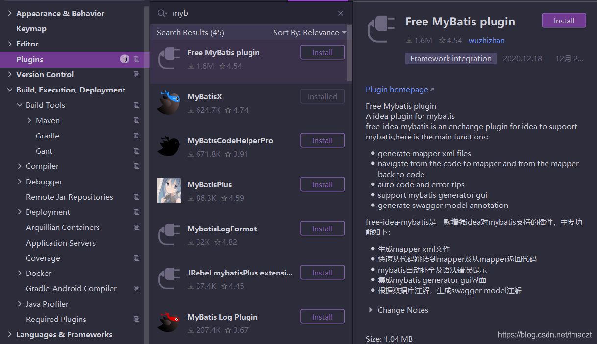597x344 pixels.
Task: Click the project-level icon next to Plugins
Action: [x=137, y=59]
